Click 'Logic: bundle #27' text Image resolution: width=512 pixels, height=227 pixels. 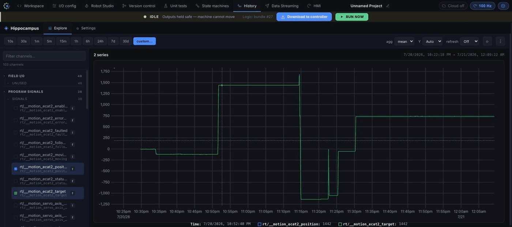[x=258, y=17]
